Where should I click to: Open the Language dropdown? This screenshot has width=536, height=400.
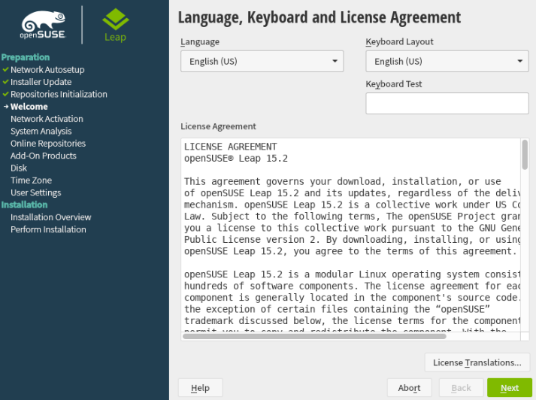(x=262, y=61)
